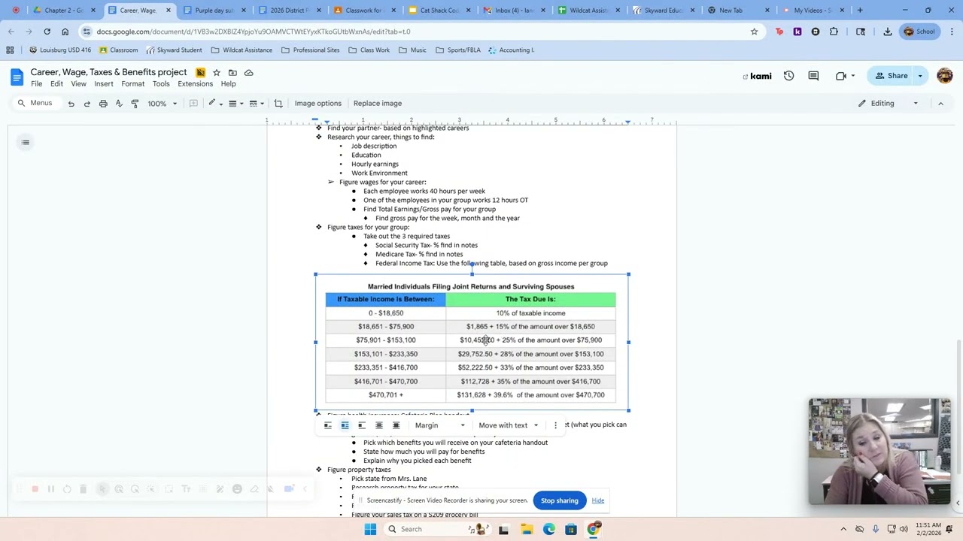
Task: Set image wrap to In line
Action: pyautogui.click(x=328, y=425)
